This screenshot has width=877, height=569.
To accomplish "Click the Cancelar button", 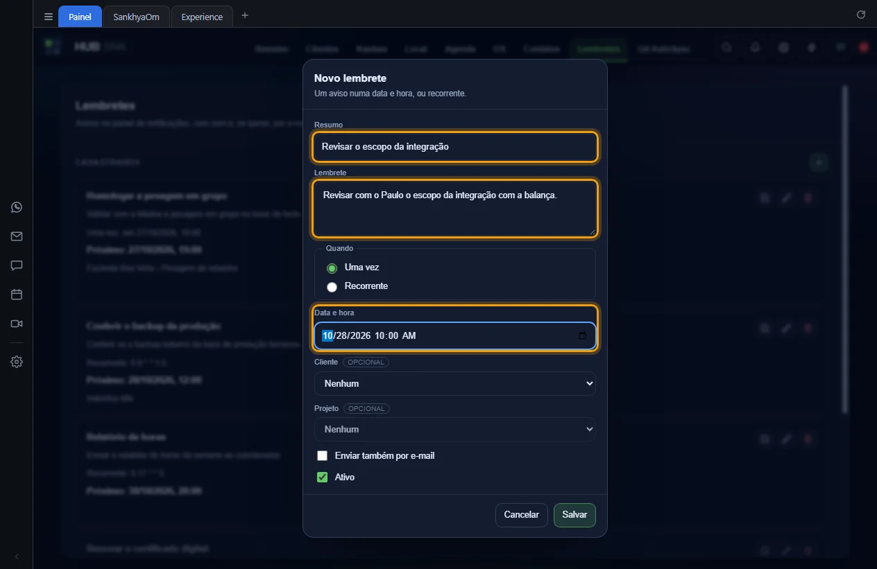I will click(x=522, y=515).
